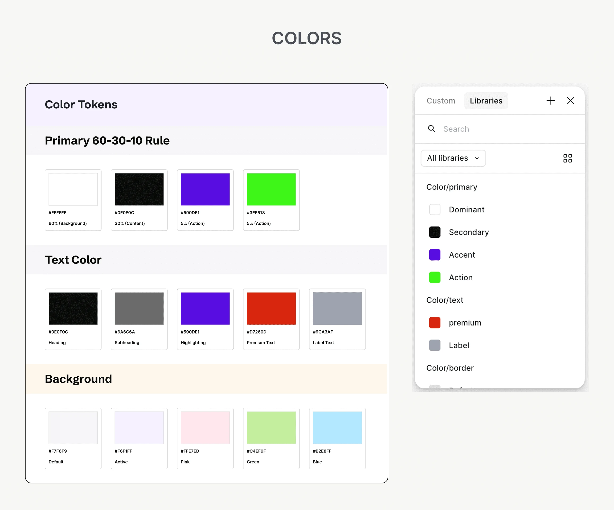Pick the premium red swatch
The height and width of the screenshot is (510, 614).
[435, 323]
